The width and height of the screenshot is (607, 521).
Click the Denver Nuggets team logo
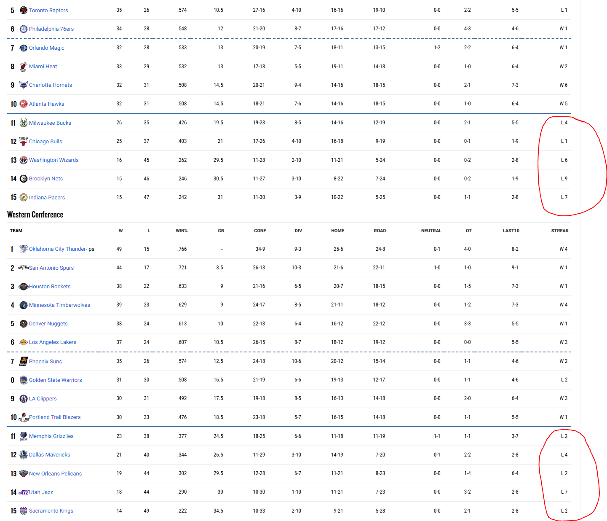tap(24, 323)
